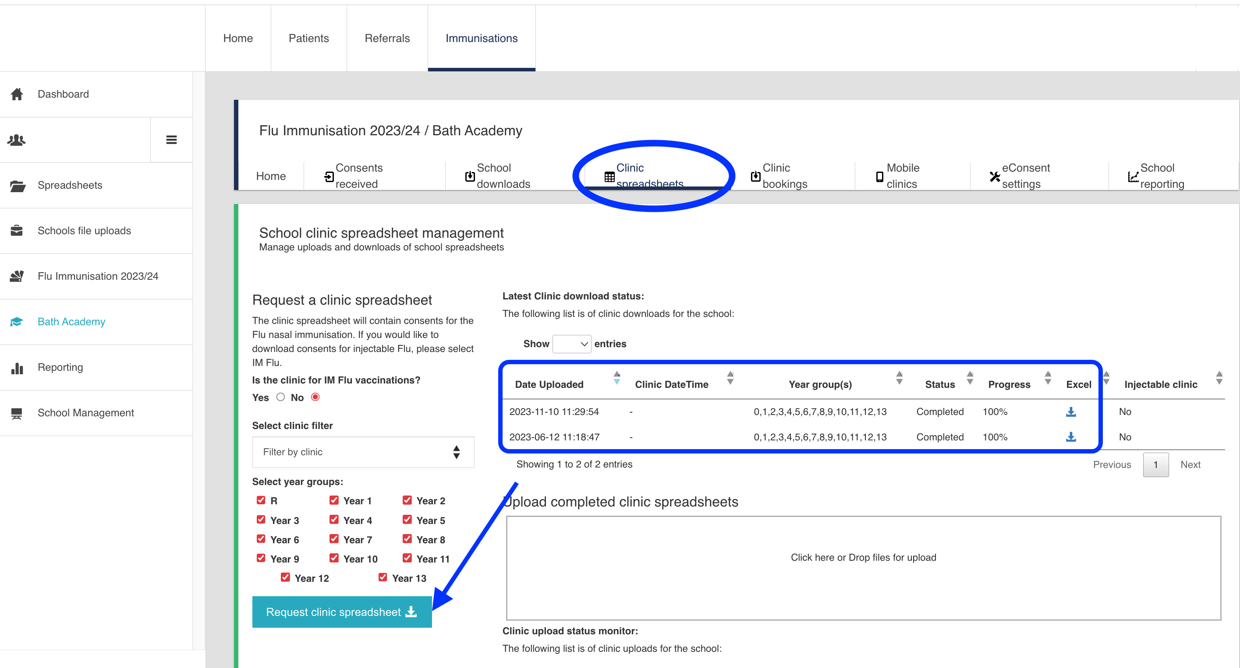The image size is (1240, 668).
Task: Select Yes for IM Flu vaccinations
Action: (x=280, y=397)
